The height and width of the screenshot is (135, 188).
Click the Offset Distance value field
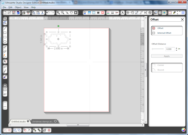click(x=170, y=49)
